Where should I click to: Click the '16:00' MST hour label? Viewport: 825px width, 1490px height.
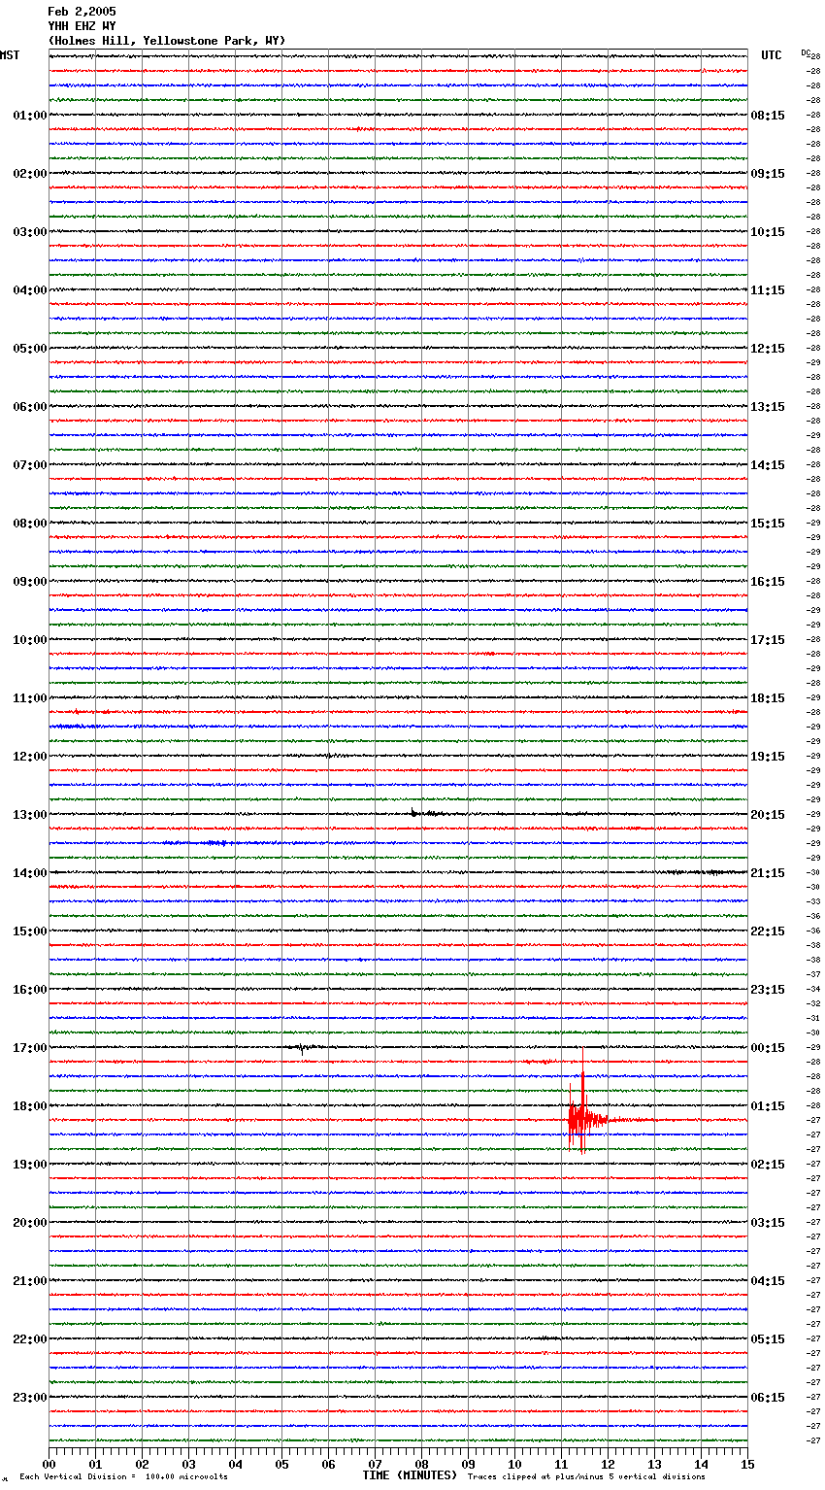coord(30,990)
